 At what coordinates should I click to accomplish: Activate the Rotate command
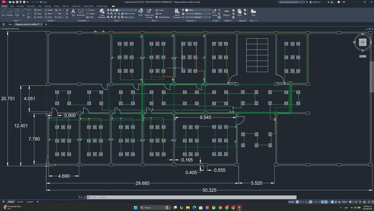tap(49, 10)
